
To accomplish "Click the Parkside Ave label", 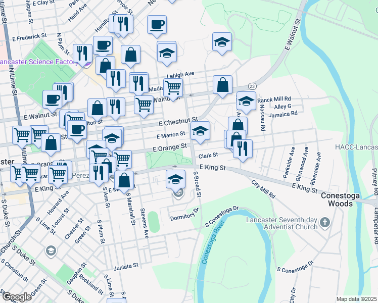I will pyautogui.click(x=289, y=163).
